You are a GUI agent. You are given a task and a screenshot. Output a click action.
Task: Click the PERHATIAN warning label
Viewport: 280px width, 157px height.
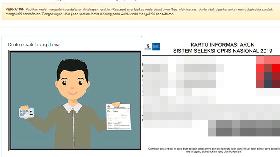[15, 10]
